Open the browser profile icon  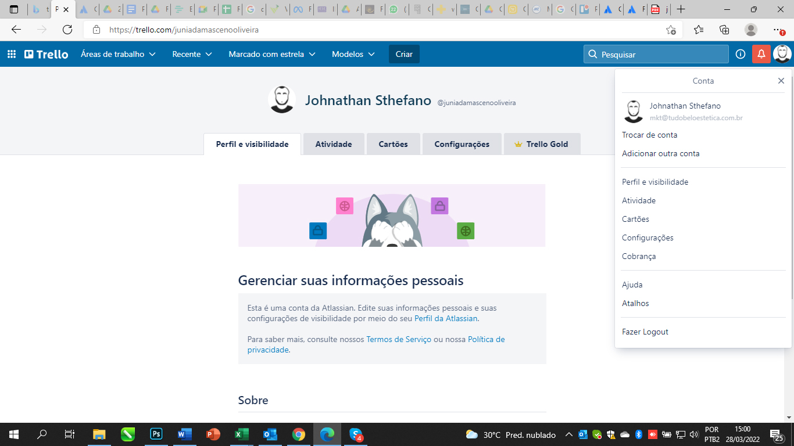coord(751,30)
